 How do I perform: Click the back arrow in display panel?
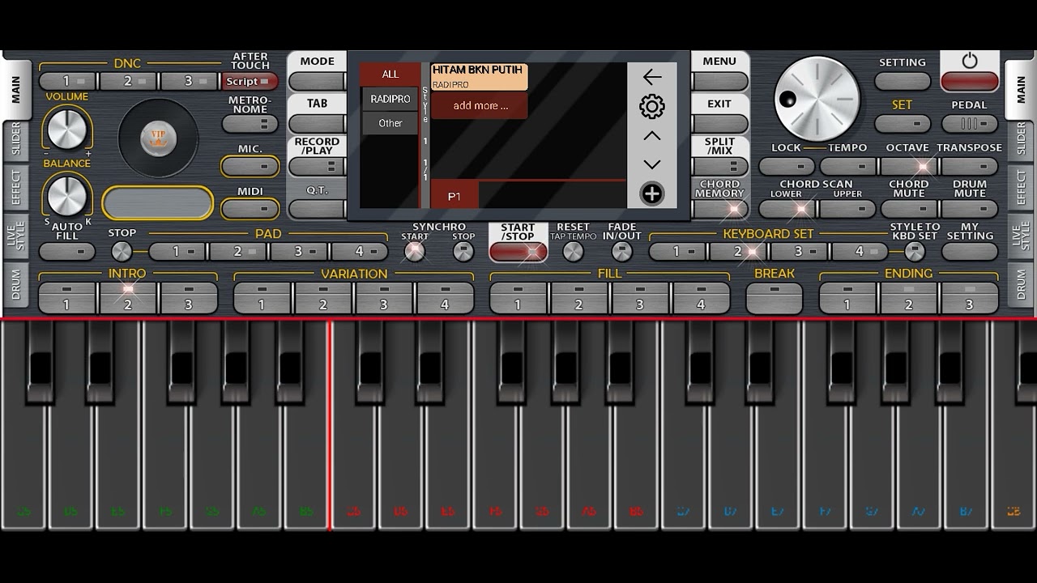point(652,77)
